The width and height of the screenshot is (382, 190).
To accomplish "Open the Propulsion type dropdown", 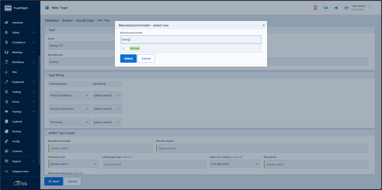I will [73, 164].
